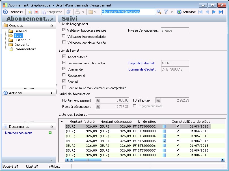Add document with green plus icon

click(50, 133)
